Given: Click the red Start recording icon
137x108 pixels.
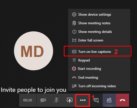Looking at the screenshot, I should pos(74,69).
